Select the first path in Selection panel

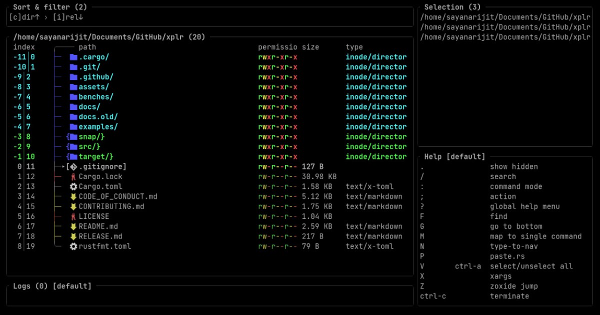coord(505,16)
